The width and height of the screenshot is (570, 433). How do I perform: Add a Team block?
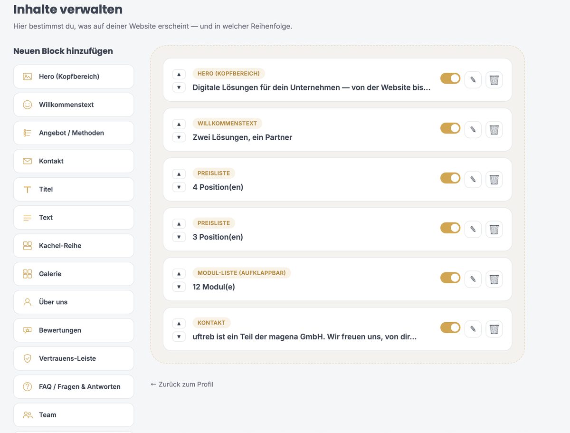click(x=74, y=415)
